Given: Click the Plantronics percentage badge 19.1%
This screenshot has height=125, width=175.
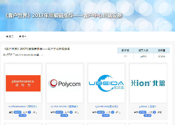Looking at the screenshot, I should pyautogui.click(x=22, y=115).
